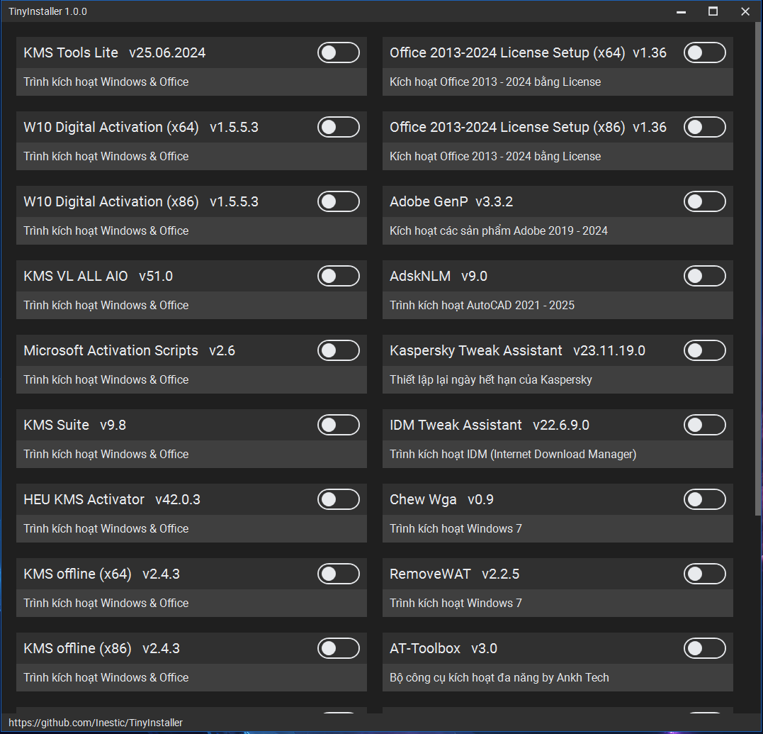Maximize the TinyInstaller window
This screenshot has height=734, width=763.
pyautogui.click(x=713, y=11)
